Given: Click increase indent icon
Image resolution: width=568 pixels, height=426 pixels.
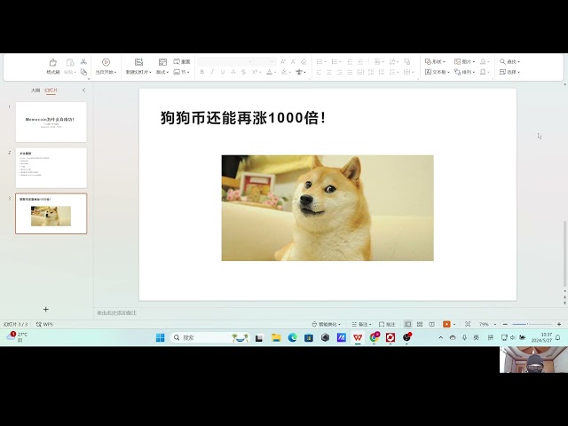Looking at the screenshot, I should click(x=360, y=61).
